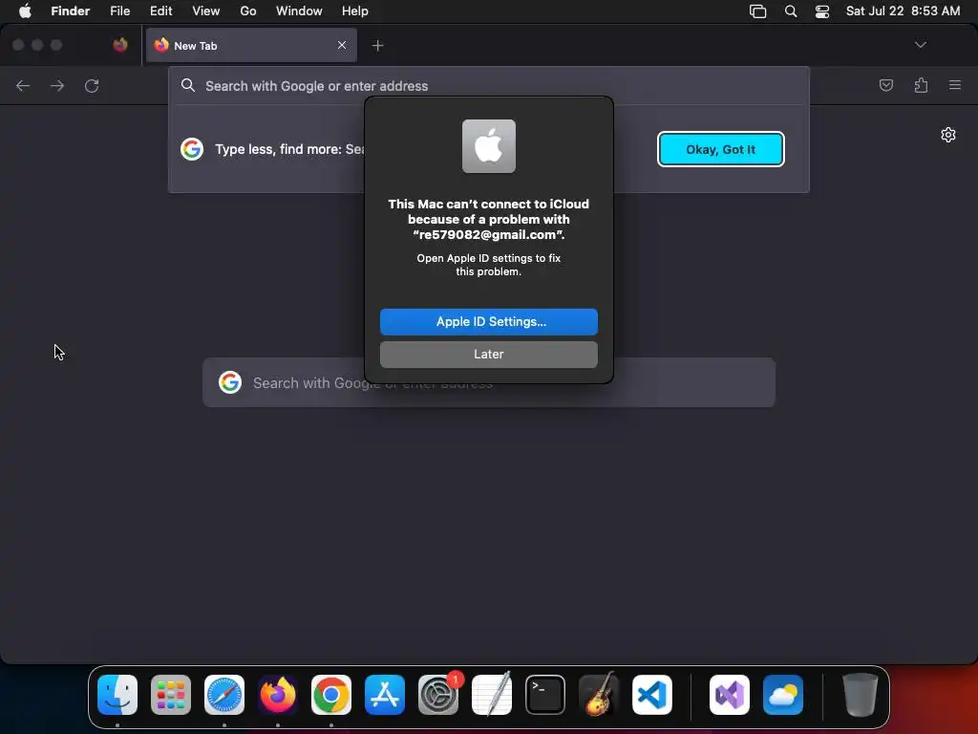978x734 pixels.
Task: Open Stage Manager menu bar icon
Action: pyautogui.click(x=757, y=11)
